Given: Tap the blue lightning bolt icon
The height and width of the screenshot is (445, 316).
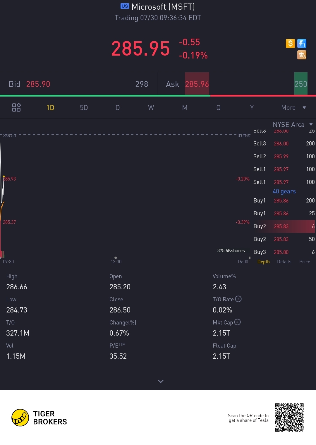Looking at the screenshot, I should tap(302, 44).
